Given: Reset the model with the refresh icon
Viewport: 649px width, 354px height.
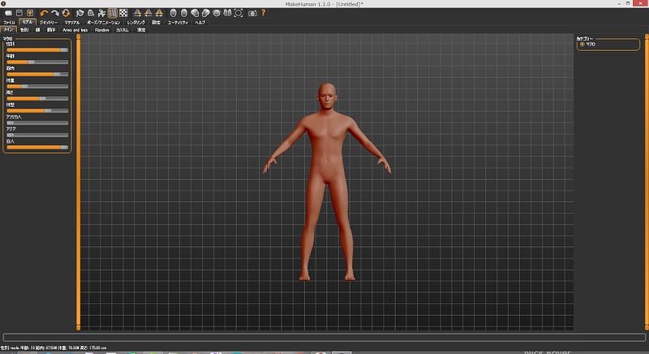Looking at the screenshot, I should tap(66, 13).
